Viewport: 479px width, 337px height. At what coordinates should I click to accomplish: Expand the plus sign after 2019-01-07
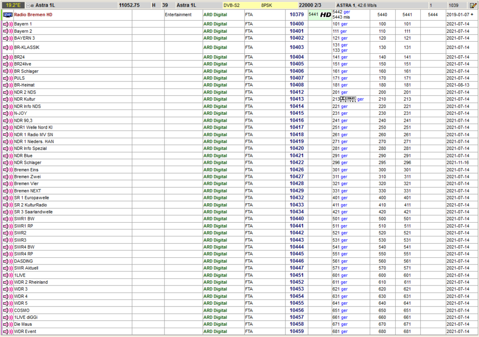point(472,15)
